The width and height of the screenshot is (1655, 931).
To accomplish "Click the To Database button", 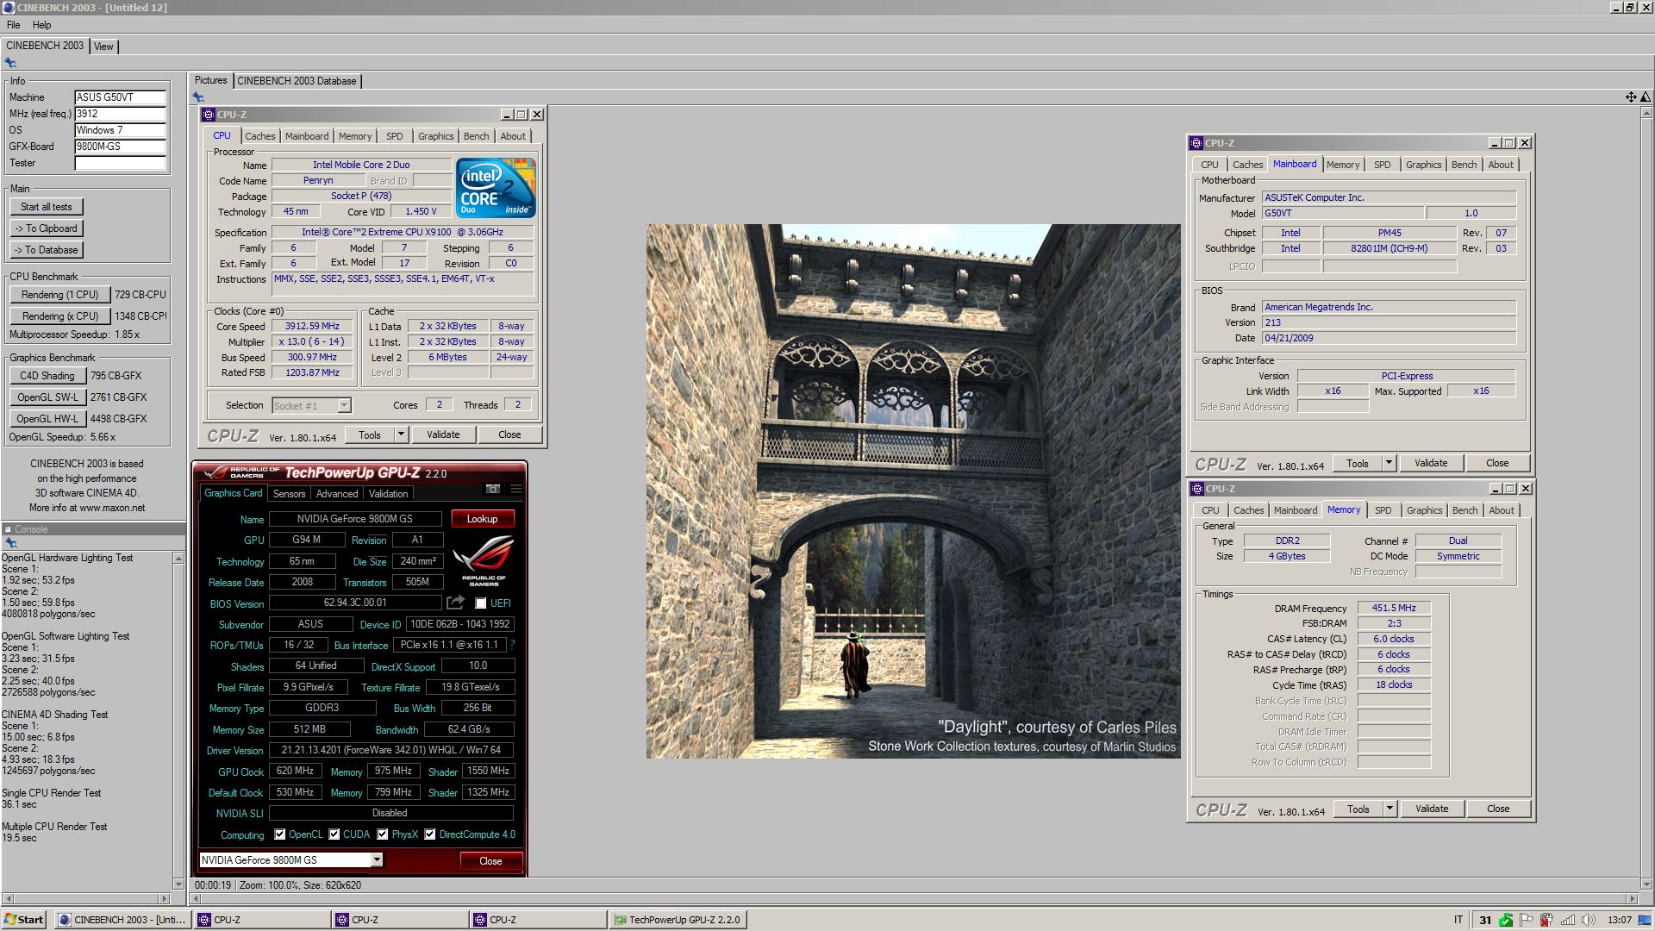I will coord(47,250).
